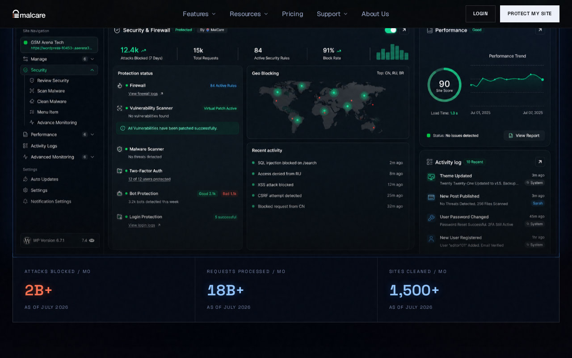The width and height of the screenshot is (572, 358).
Task: Expand the Resources dropdown chevron
Action: tap(266, 14)
